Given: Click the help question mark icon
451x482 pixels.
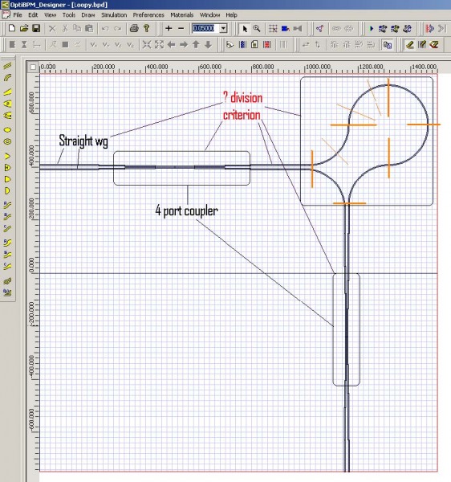Looking at the screenshot, I should point(146,29).
